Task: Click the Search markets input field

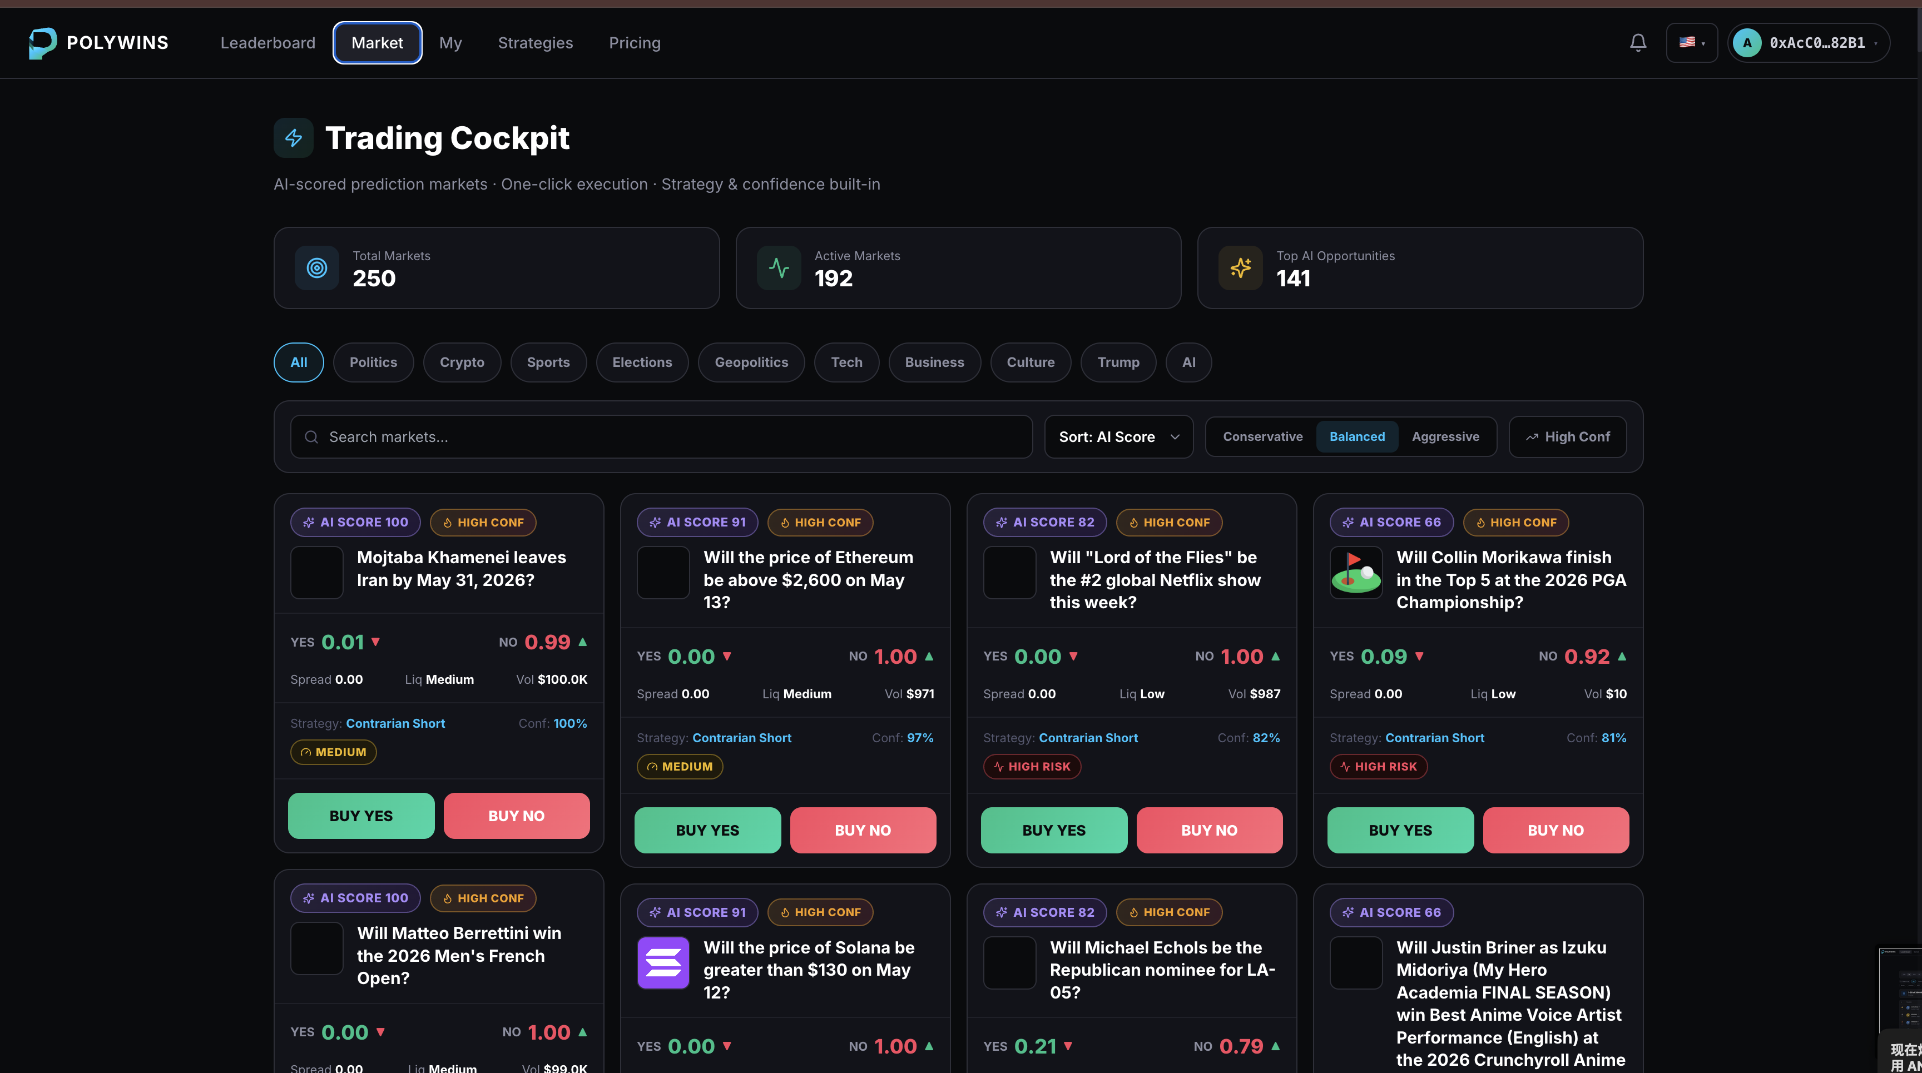Action: point(661,437)
